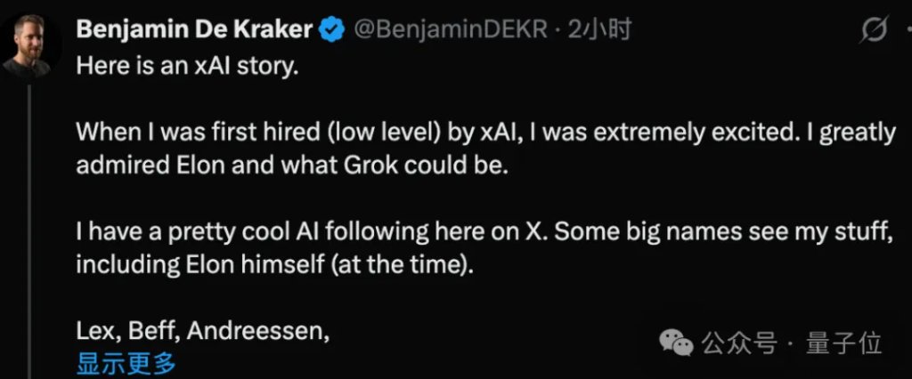This screenshot has width=912, height=379.
Task: Click the blue verified checkmark badge
Action: [333, 31]
